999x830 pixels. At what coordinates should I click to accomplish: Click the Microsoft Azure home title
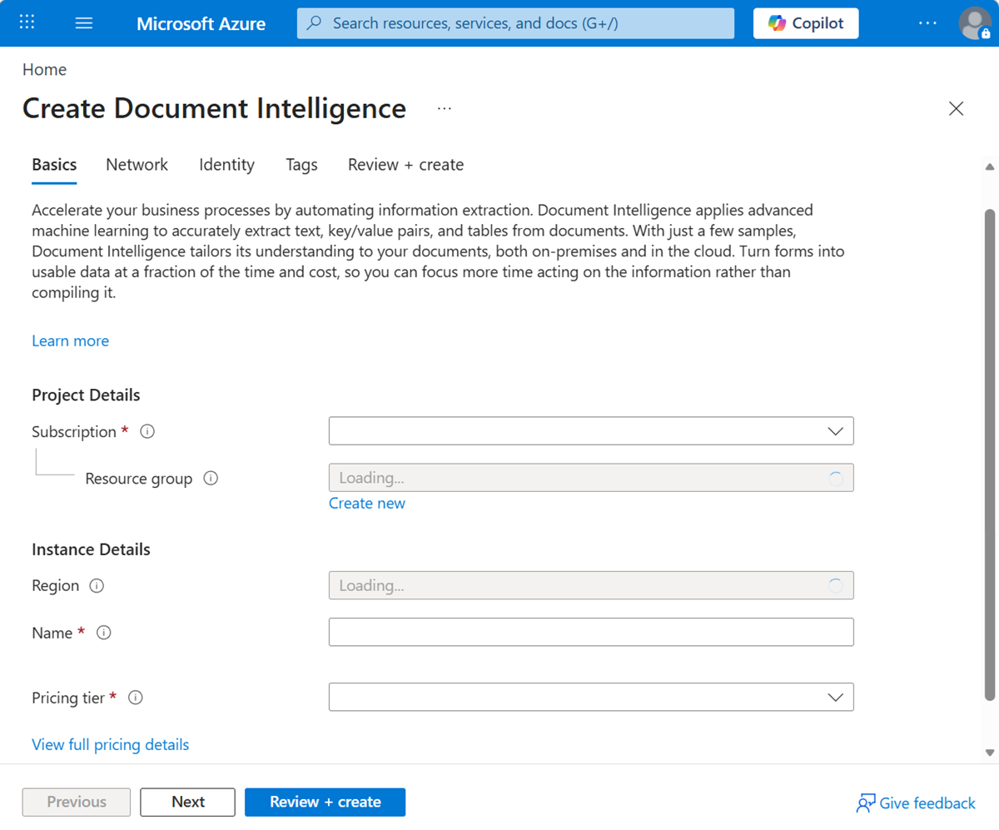click(201, 23)
